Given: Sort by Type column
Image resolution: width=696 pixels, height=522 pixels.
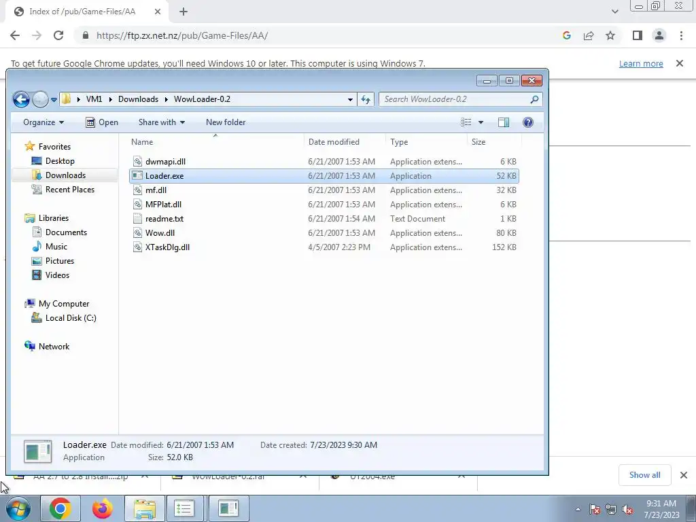Looking at the screenshot, I should 426,142.
